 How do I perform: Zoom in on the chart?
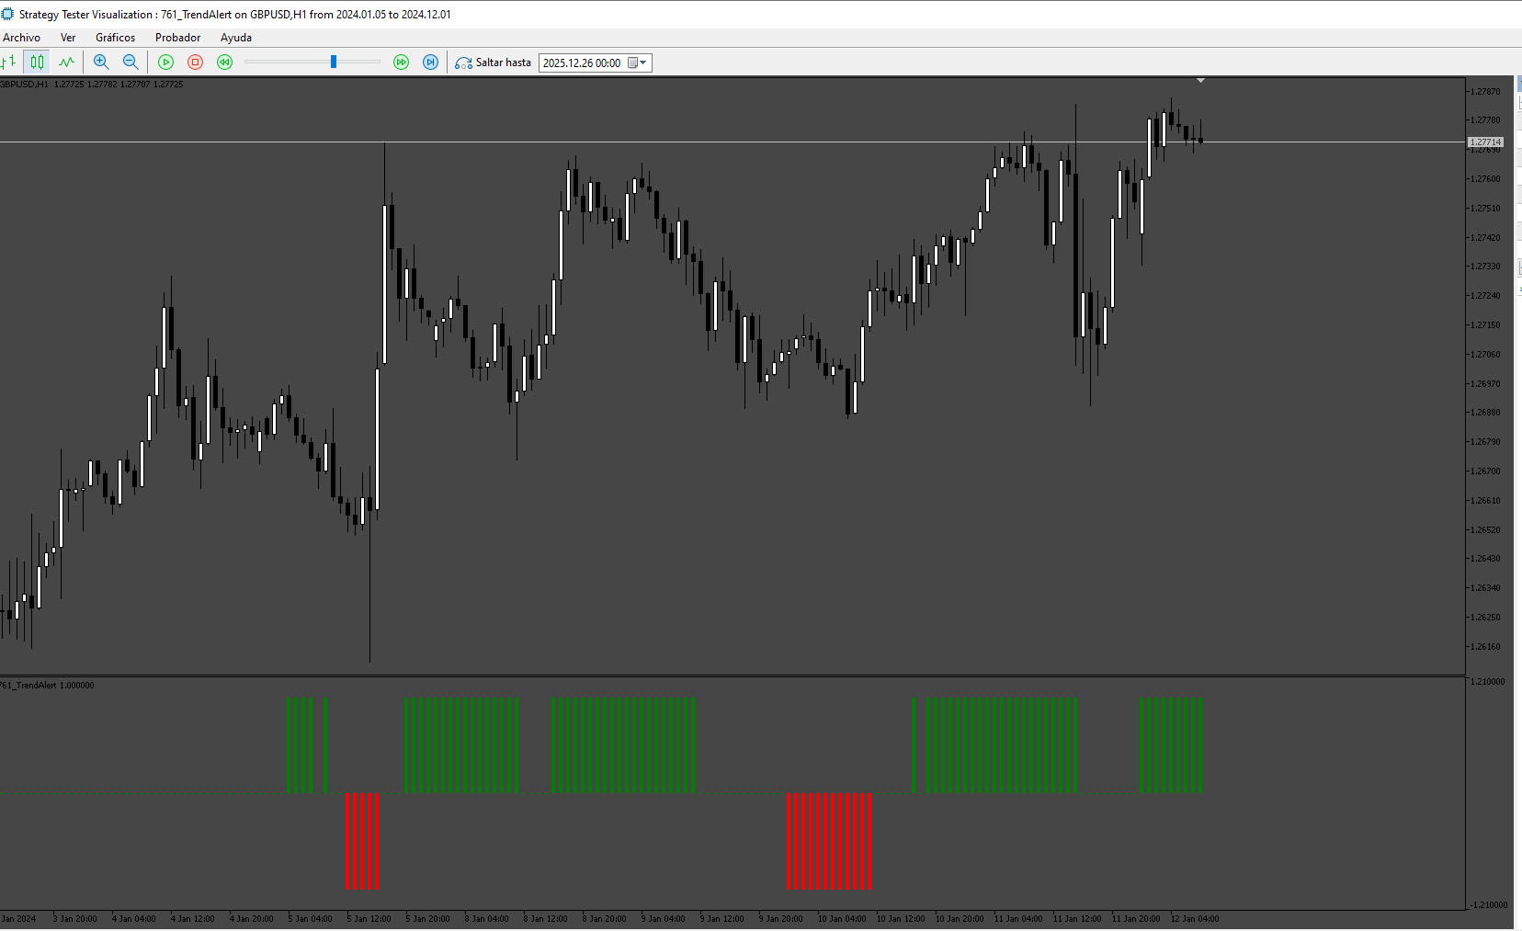[101, 62]
